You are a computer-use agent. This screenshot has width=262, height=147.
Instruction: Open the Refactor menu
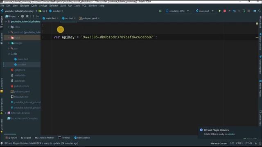coord(54,6)
